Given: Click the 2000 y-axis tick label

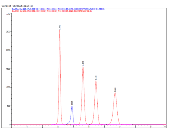Looking at the screenshot, I should click(8, 50).
